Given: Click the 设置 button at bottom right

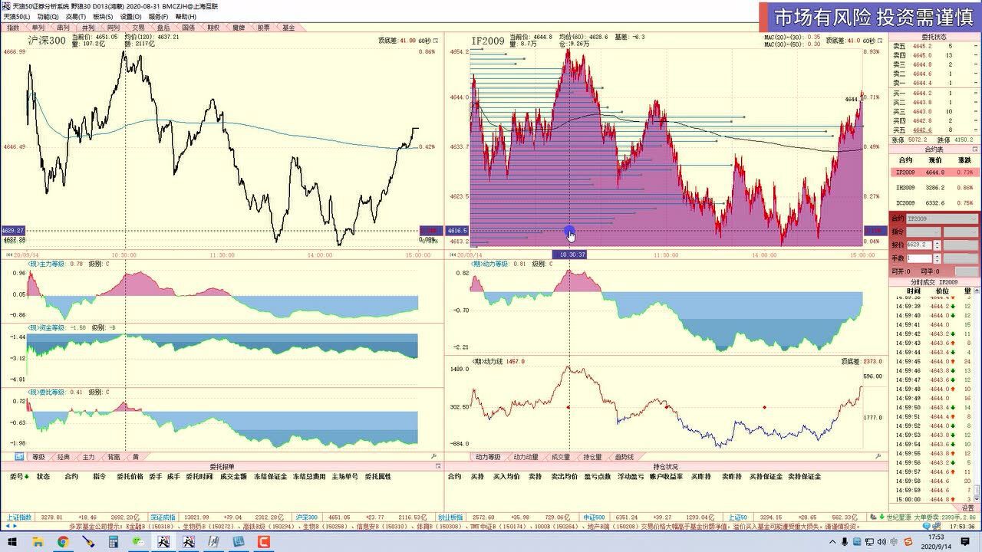Looking at the screenshot, I should coord(967,508).
